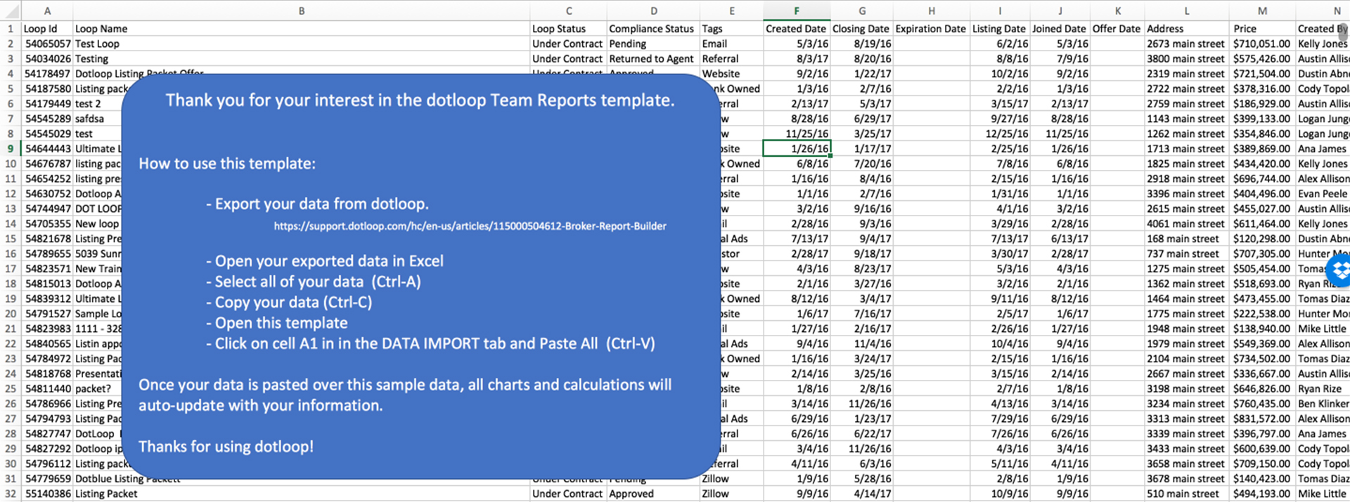Select the selected cell 1/26/16 in Created Date
Image resolution: width=1350 pixels, height=502 pixels.
pyautogui.click(x=797, y=148)
